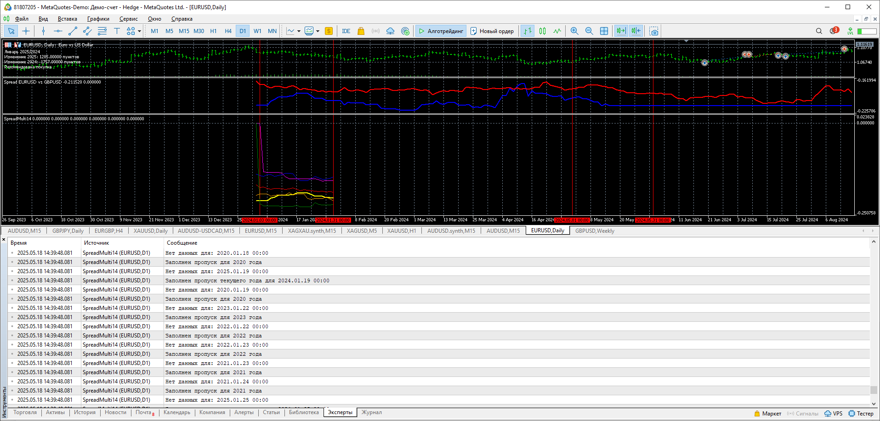Pick the trendline drawing tool

[x=73, y=31]
